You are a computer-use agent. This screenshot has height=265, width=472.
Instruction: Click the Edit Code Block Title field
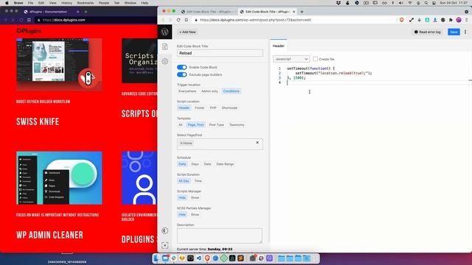[220, 53]
